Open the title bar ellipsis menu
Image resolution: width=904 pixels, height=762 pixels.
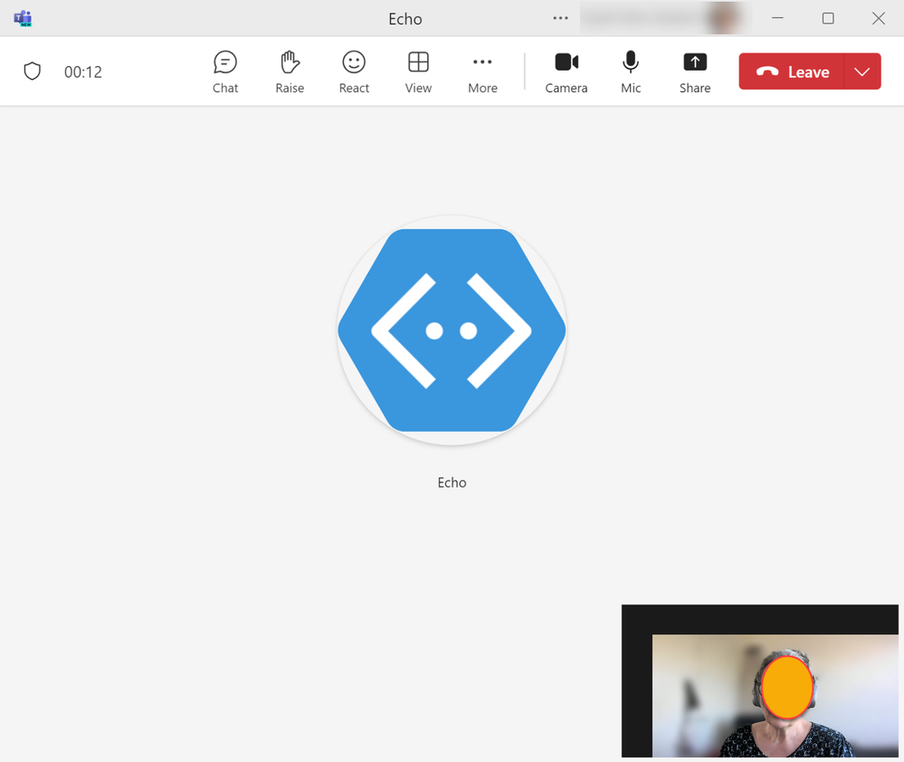(560, 18)
